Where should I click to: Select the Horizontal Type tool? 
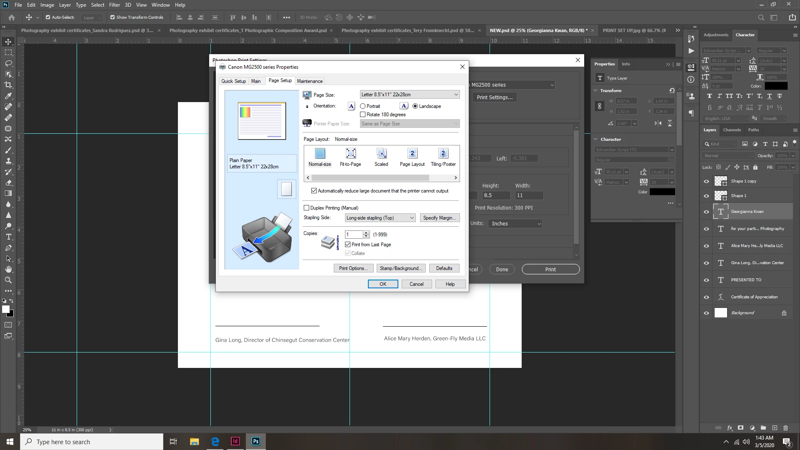(8, 237)
